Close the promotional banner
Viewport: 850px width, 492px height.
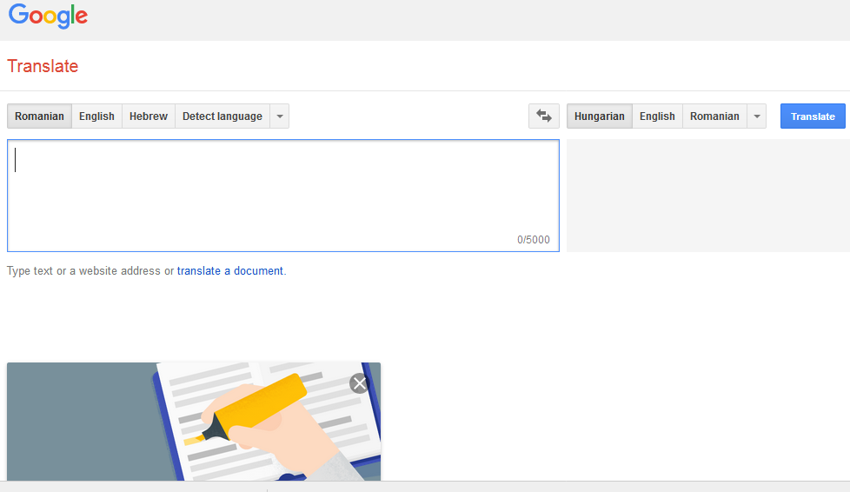(x=359, y=383)
